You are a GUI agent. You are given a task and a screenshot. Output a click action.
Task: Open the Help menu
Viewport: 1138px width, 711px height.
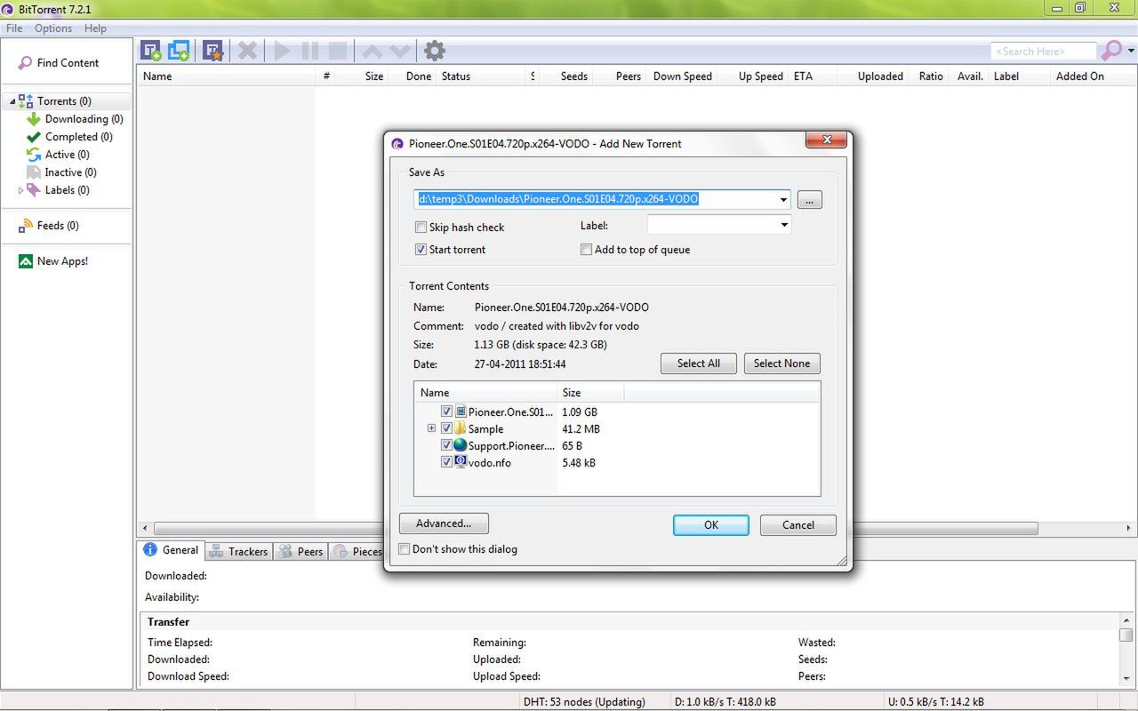pyautogui.click(x=95, y=28)
